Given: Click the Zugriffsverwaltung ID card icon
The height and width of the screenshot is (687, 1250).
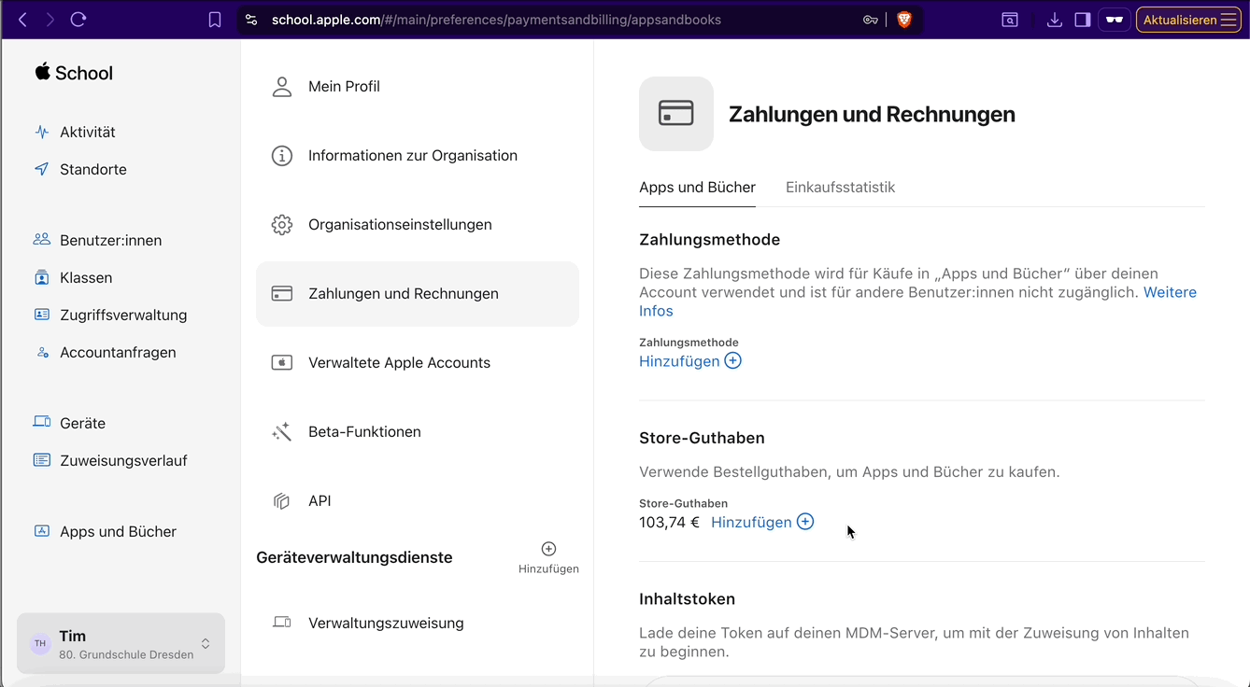Looking at the screenshot, I should click(41, 315).
